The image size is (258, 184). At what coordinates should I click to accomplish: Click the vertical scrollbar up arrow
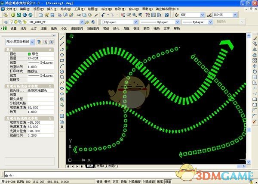coord(249,35)
